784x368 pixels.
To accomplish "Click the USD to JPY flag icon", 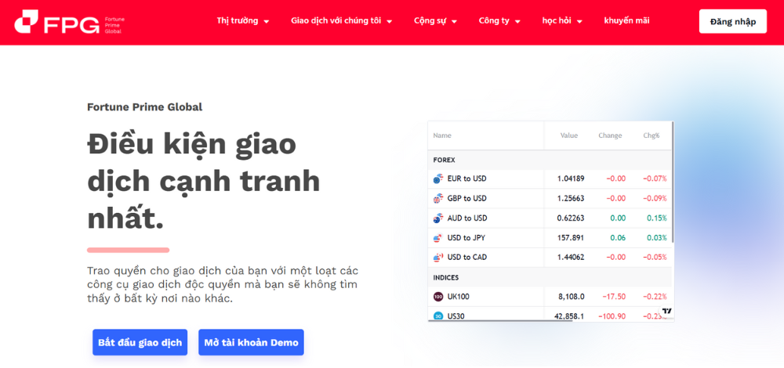I will pyautogui.click(x=438, y=238).
